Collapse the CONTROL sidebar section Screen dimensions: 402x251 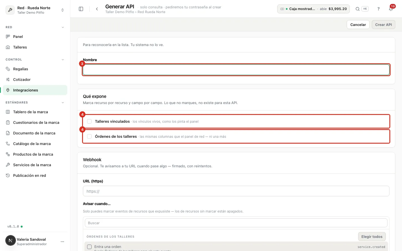[x=63, y=60]
